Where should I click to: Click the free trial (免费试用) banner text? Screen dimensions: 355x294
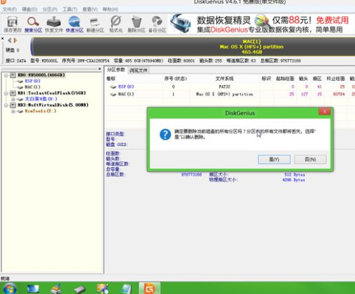[x=332, y=20]
